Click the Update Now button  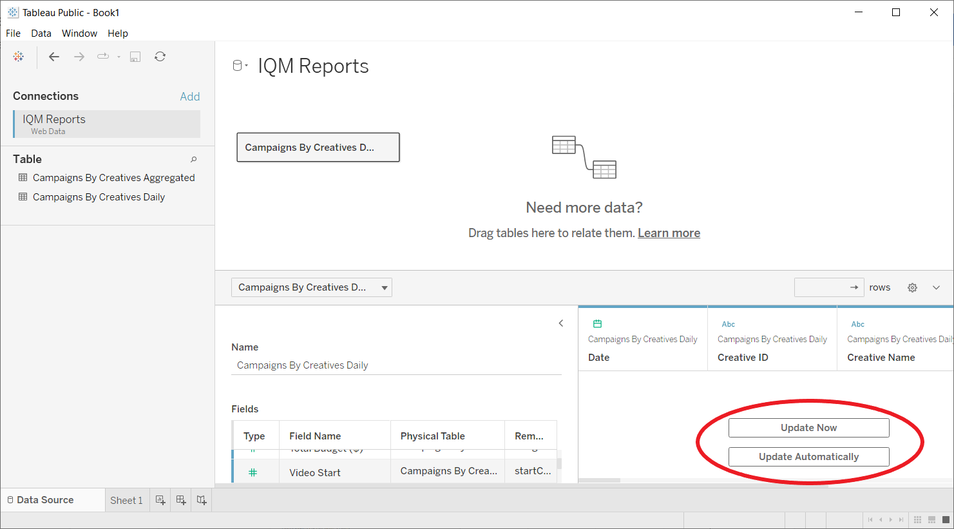(808, 428)
